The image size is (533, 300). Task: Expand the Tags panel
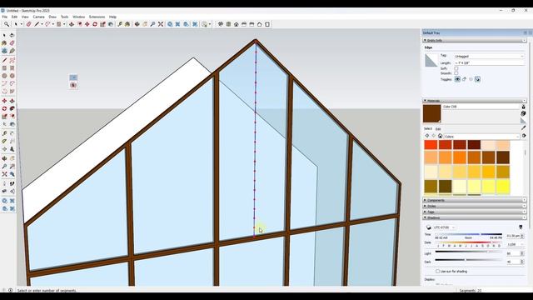(x=474, y=212)
